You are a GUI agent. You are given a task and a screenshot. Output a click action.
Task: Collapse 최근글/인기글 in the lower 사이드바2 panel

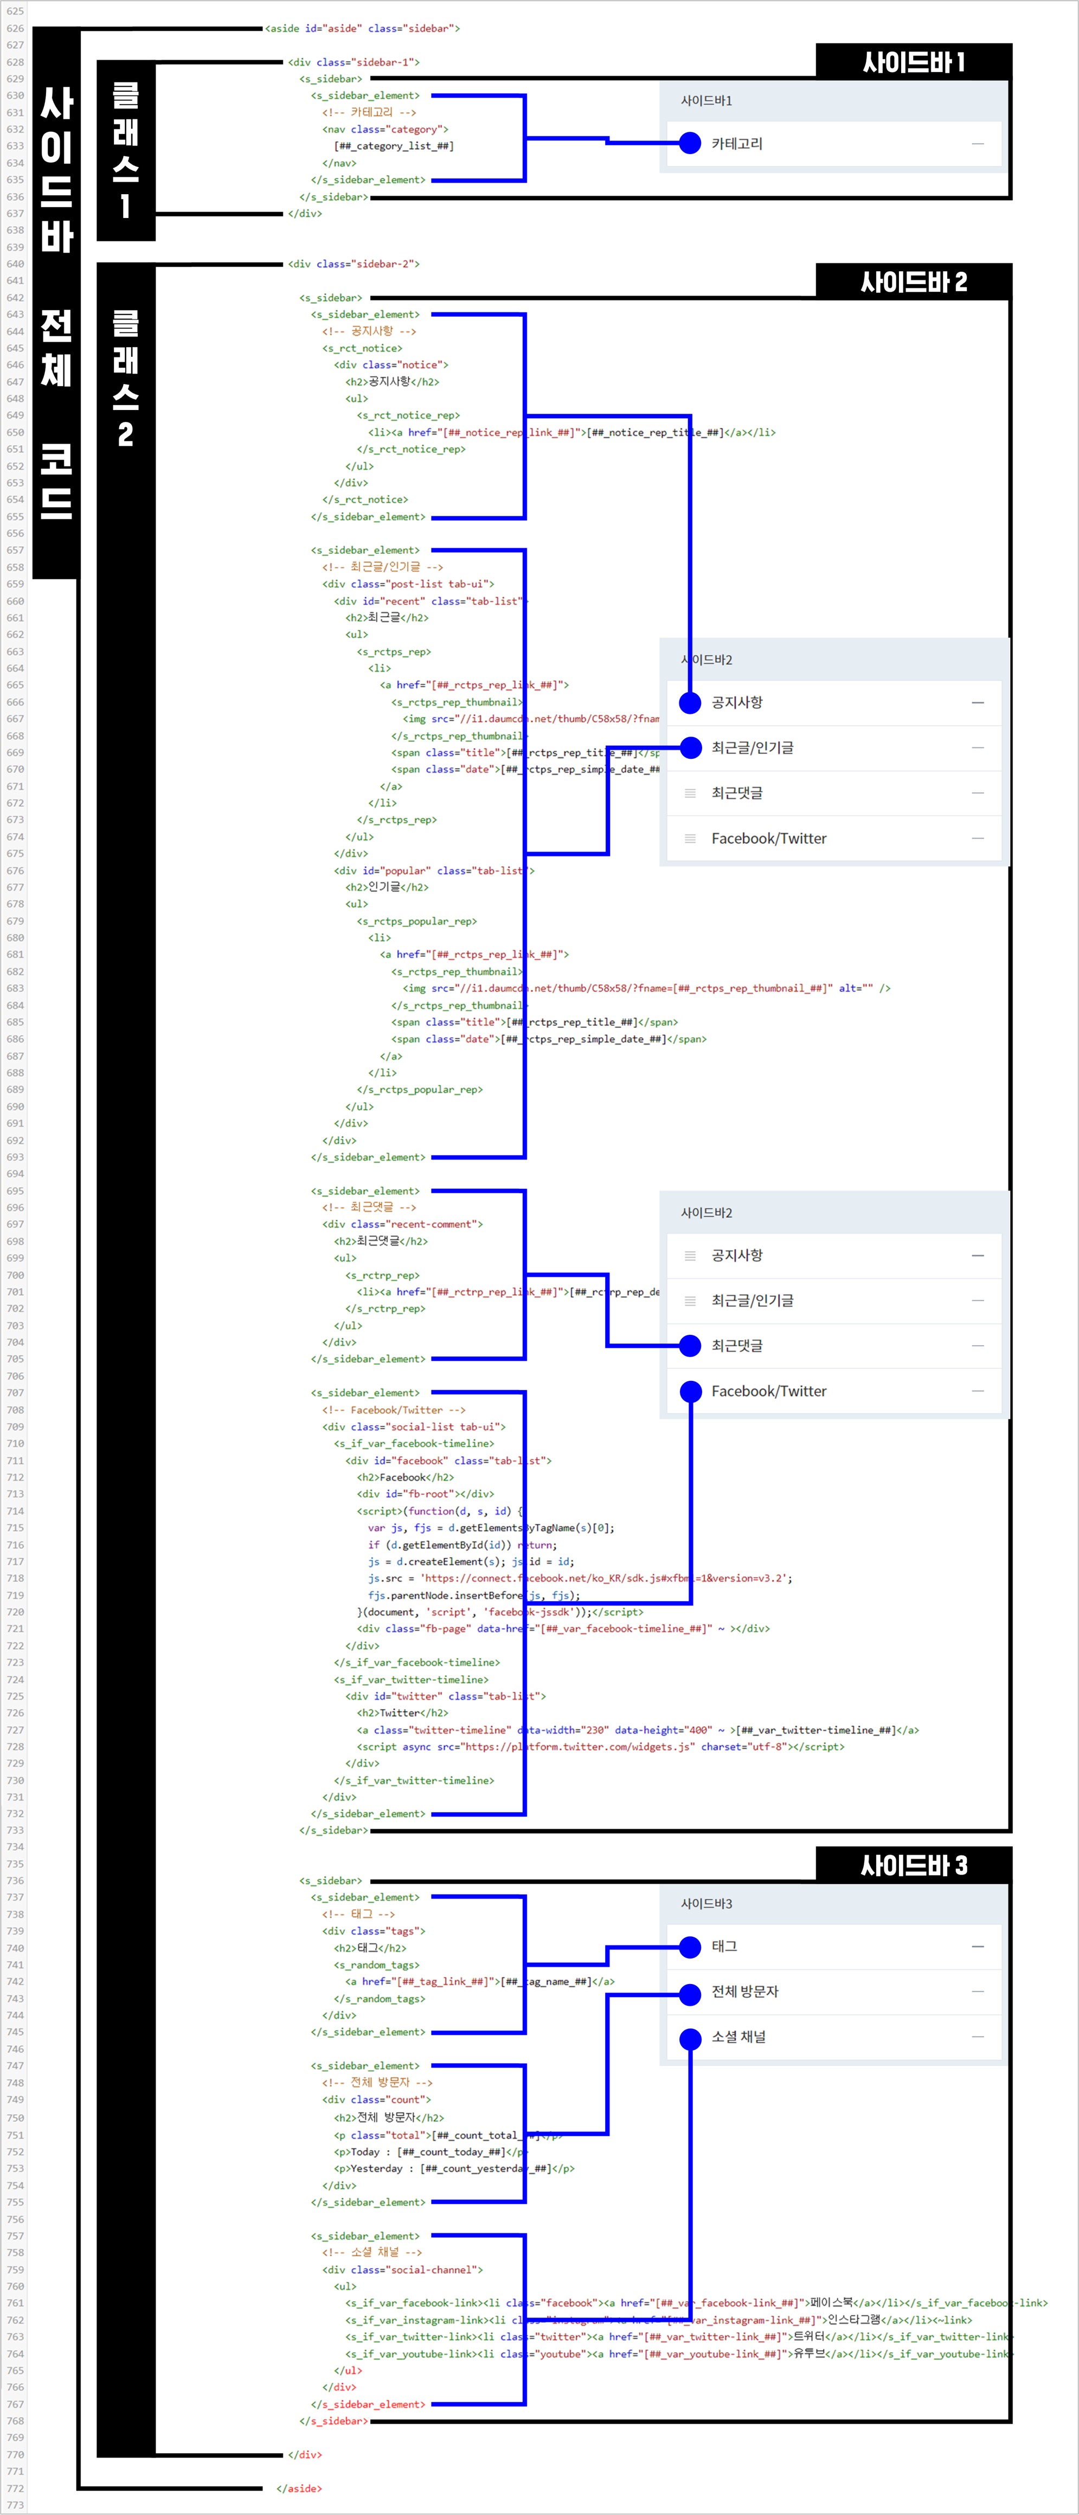pyautogui.click(x=978, y=1301)
